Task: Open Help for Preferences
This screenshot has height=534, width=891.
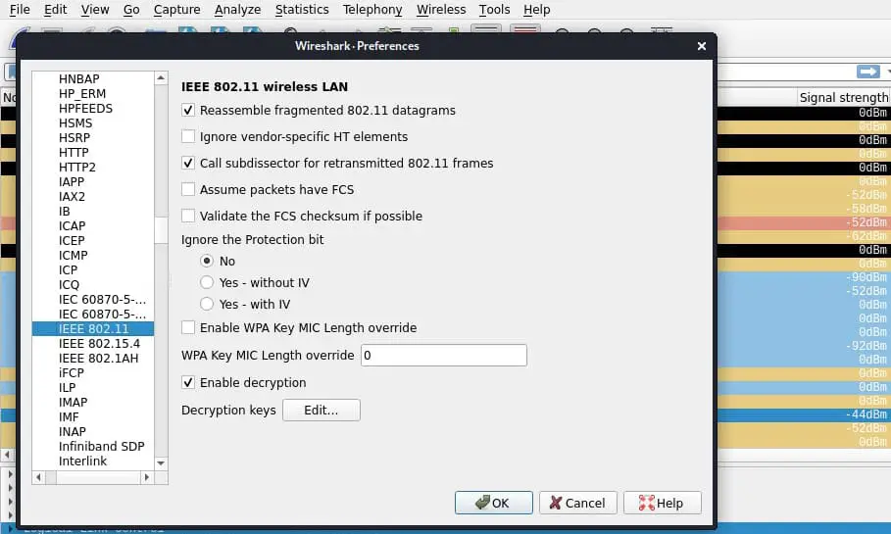Action: (x=662, y=503)
